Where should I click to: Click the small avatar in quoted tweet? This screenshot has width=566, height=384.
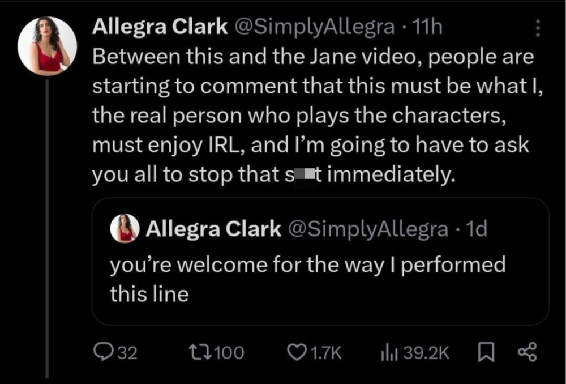(125, 228)
